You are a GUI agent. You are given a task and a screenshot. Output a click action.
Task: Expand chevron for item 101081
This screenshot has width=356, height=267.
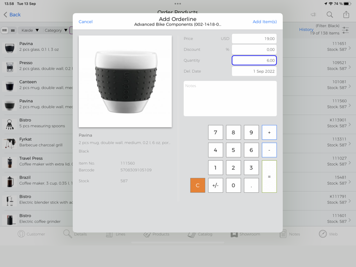(350, 86)
